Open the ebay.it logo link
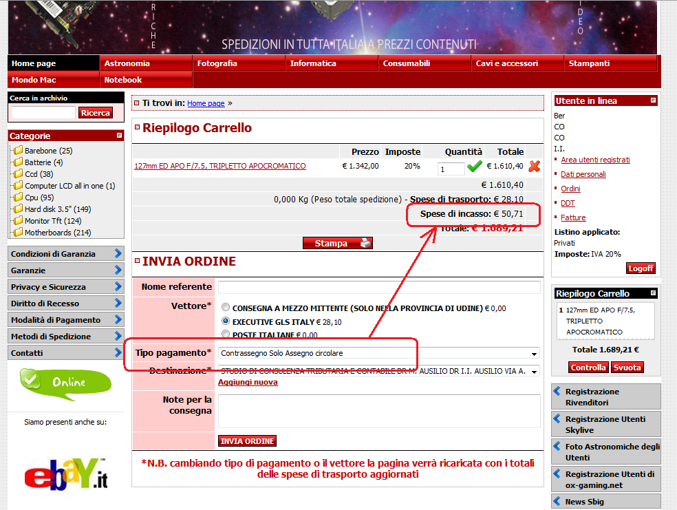The image size is (677, 510). pyautogui.click(x=66, y=474)
